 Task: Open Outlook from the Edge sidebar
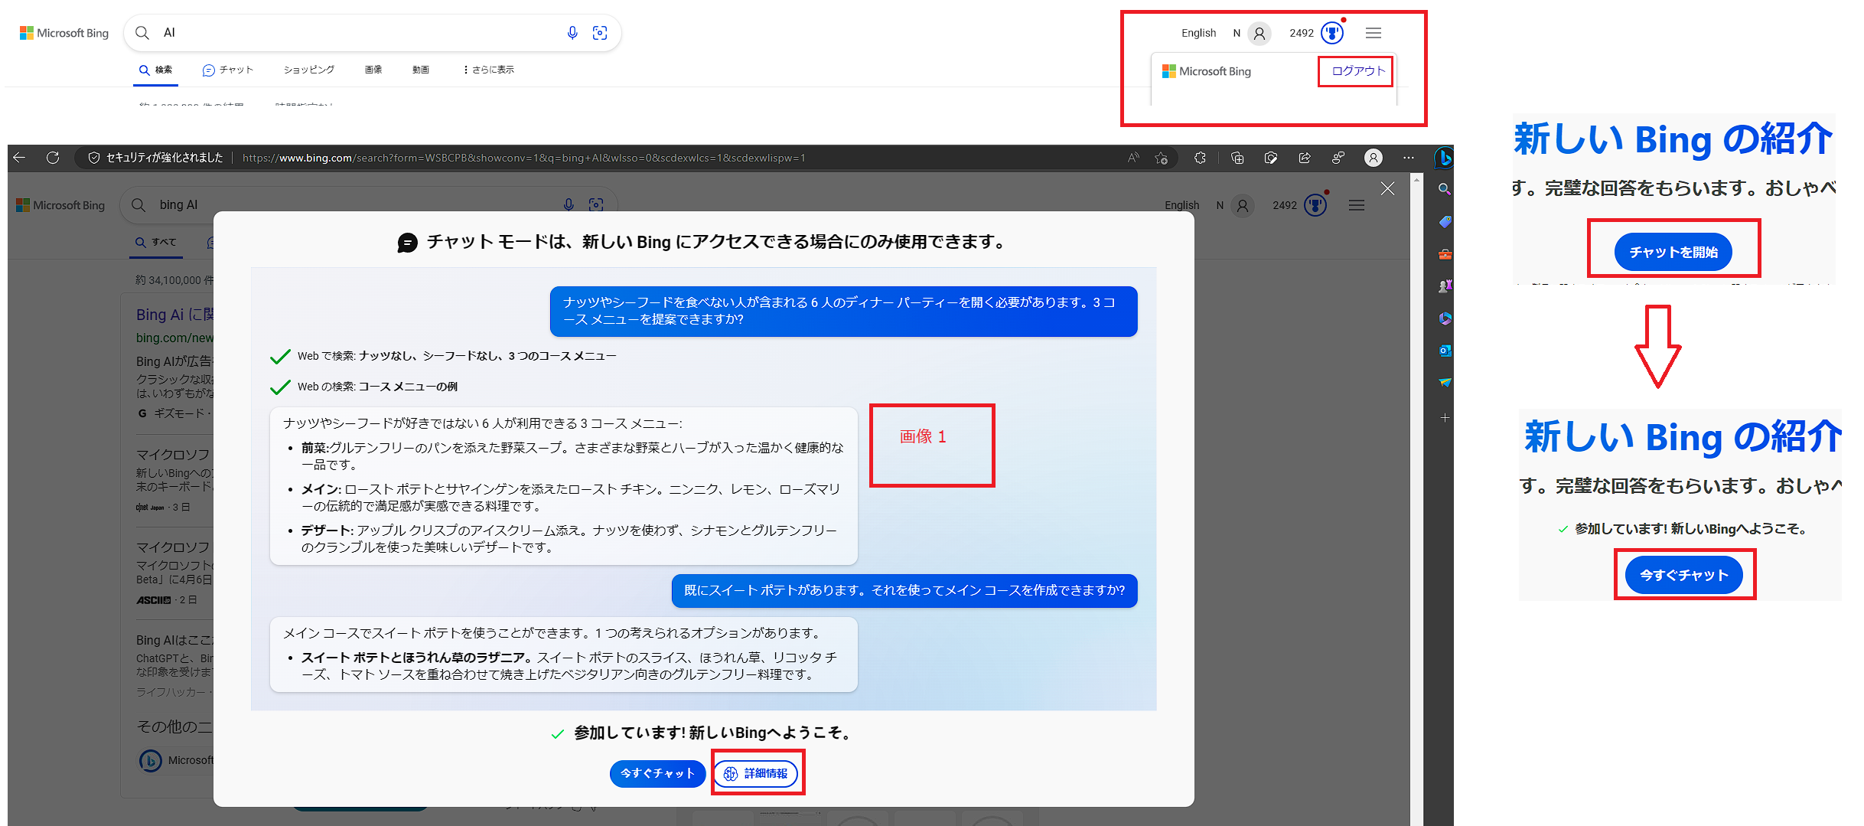(x=1445, y=351)
